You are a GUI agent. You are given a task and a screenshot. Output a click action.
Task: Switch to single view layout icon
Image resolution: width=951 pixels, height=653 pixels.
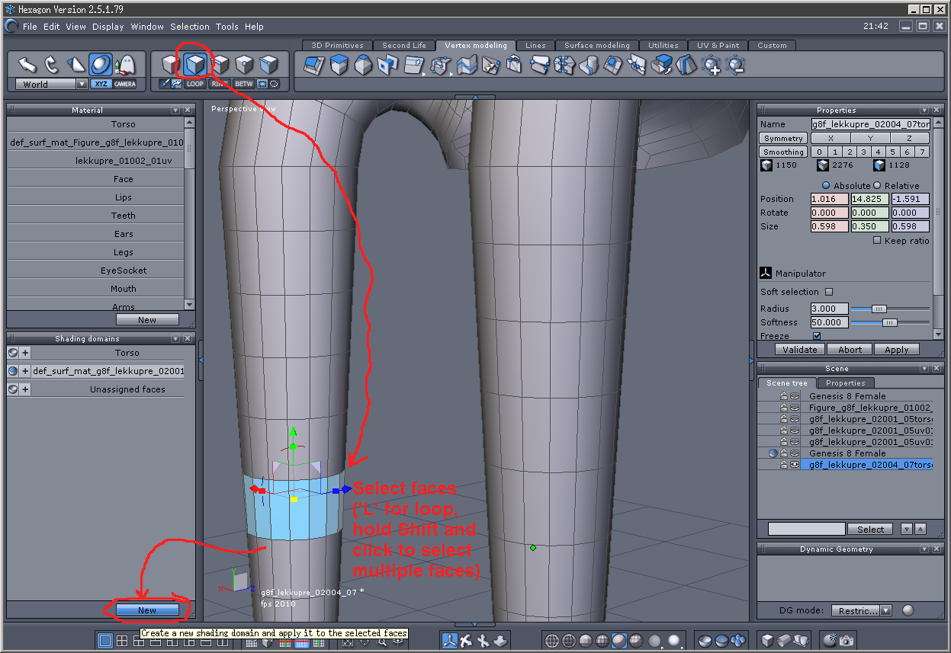[x=105, y=641]
